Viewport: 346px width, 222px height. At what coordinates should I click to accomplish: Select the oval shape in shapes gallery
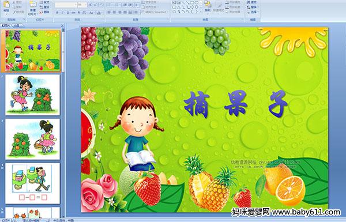coord(197,3)
